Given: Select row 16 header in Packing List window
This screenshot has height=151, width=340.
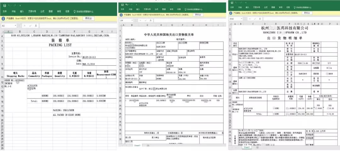Looking at the screenshot, I should (x=2, y=101).
